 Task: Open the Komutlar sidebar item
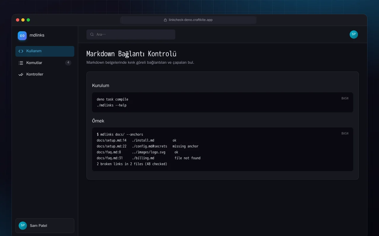click(x=45, y=63)
